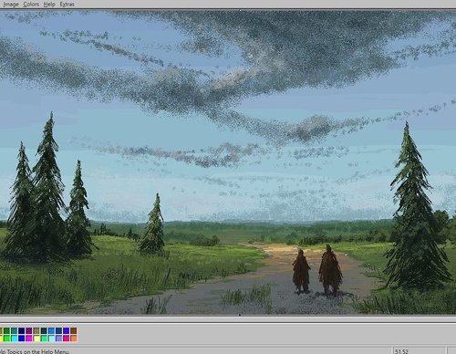Image resolution: width=456 pixels, height=354 pixels.
Task: Pick the navy blue palette color
Action: click(x=21, y=330)
